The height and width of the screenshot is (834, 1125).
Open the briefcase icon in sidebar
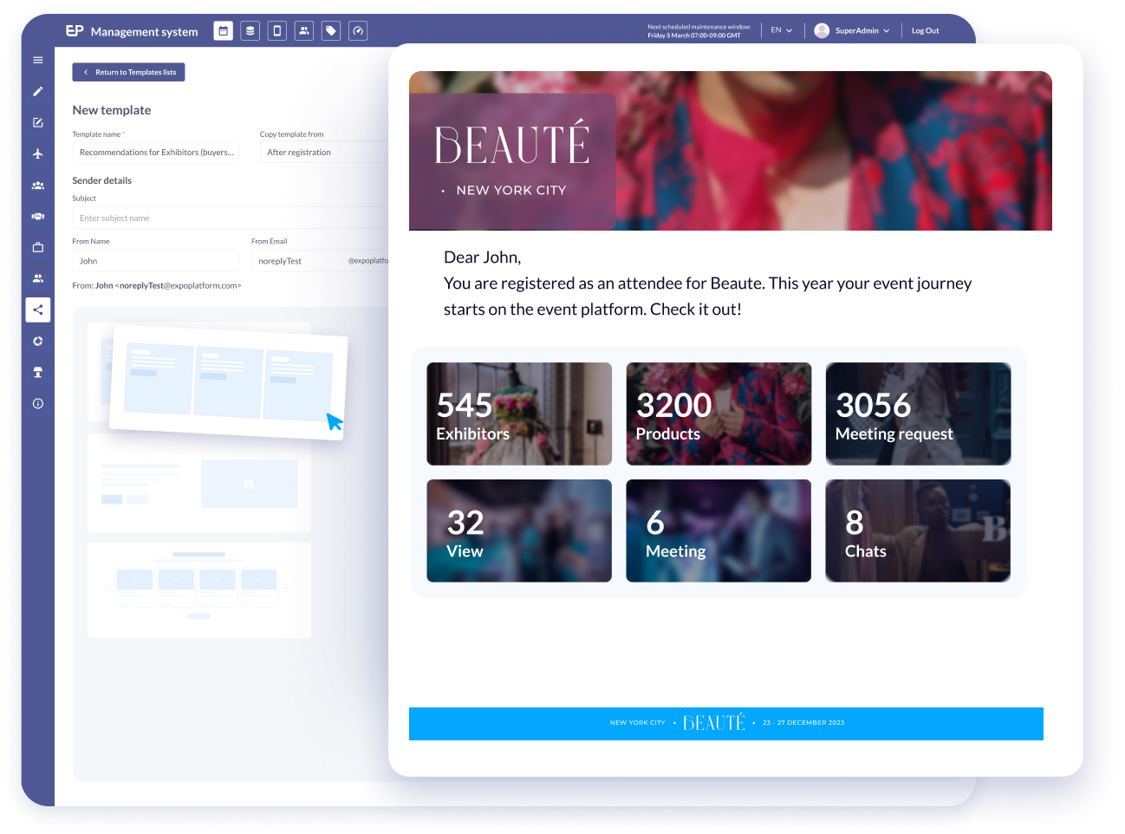[x=38, y=248]
